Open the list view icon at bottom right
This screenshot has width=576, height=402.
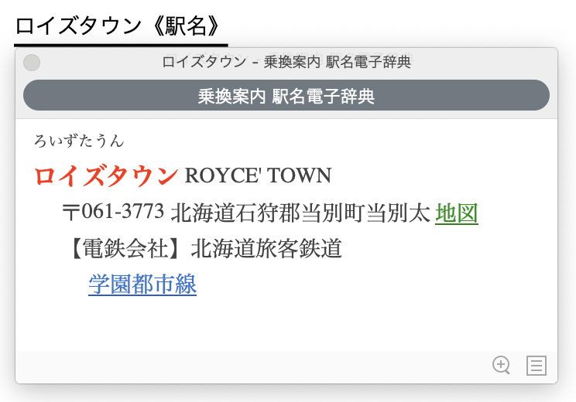537,366
